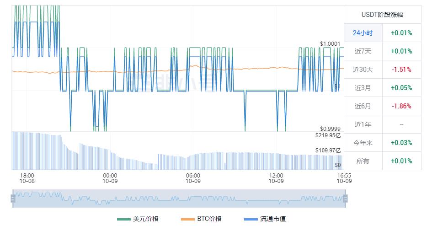This screenshot has height=226, width=432.
Task: Toggle the BTC价格 legend series
Action: (x=202, y=219)
